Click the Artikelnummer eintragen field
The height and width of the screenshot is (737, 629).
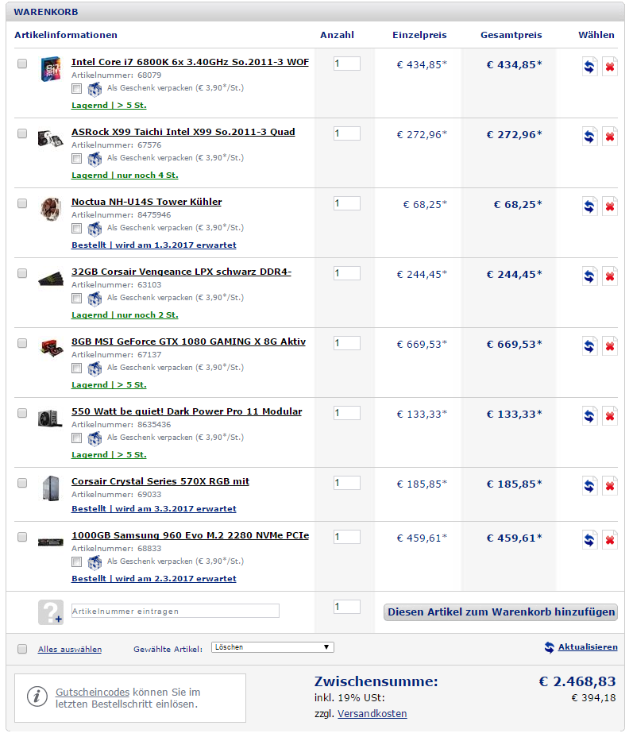pyautogui.click(x=176, y=611)
